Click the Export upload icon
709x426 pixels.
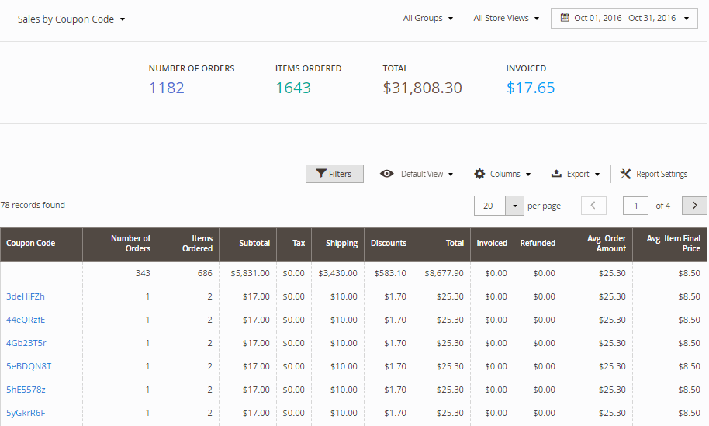click(556, 174)
